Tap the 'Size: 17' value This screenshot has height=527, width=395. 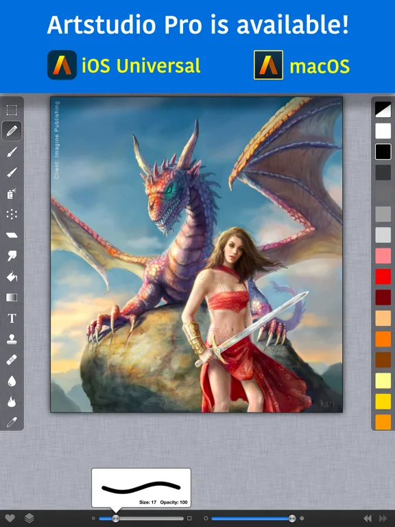pyautogui.click(x=148, y=502)
